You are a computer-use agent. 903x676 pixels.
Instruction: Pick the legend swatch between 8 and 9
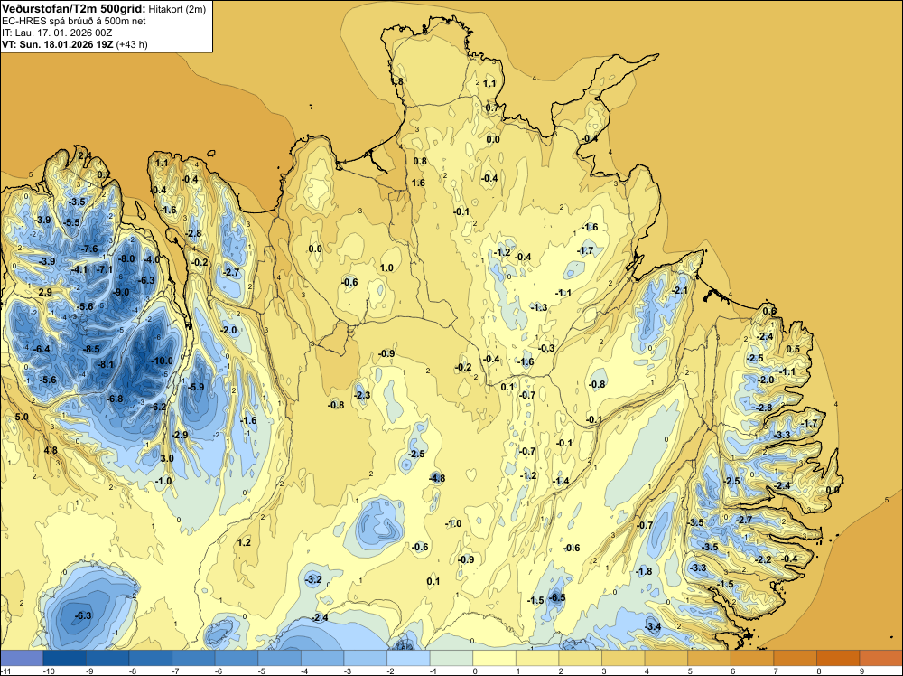coord(838,658)
